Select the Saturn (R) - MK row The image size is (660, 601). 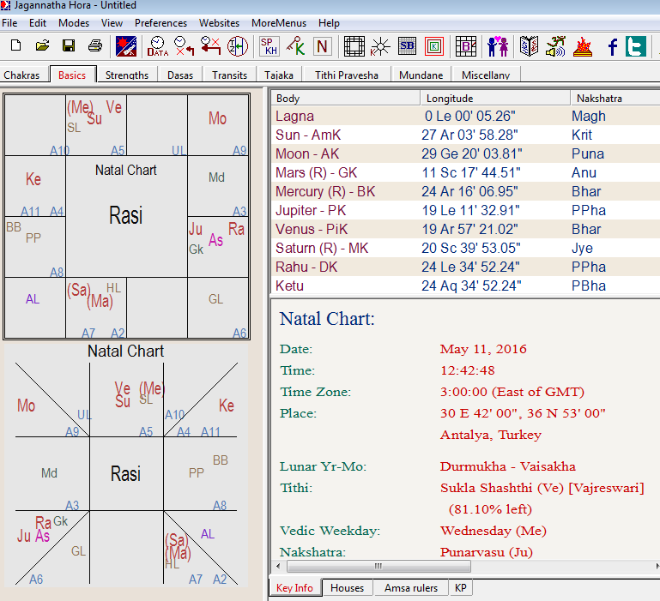click(x=465, y=248)
